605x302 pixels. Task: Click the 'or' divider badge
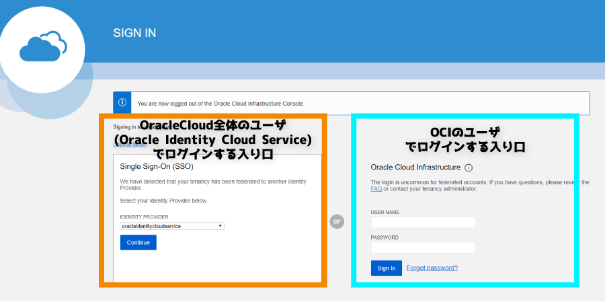337,222
